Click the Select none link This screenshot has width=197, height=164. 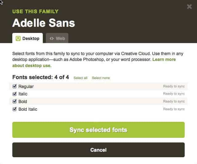coord(101,78)
